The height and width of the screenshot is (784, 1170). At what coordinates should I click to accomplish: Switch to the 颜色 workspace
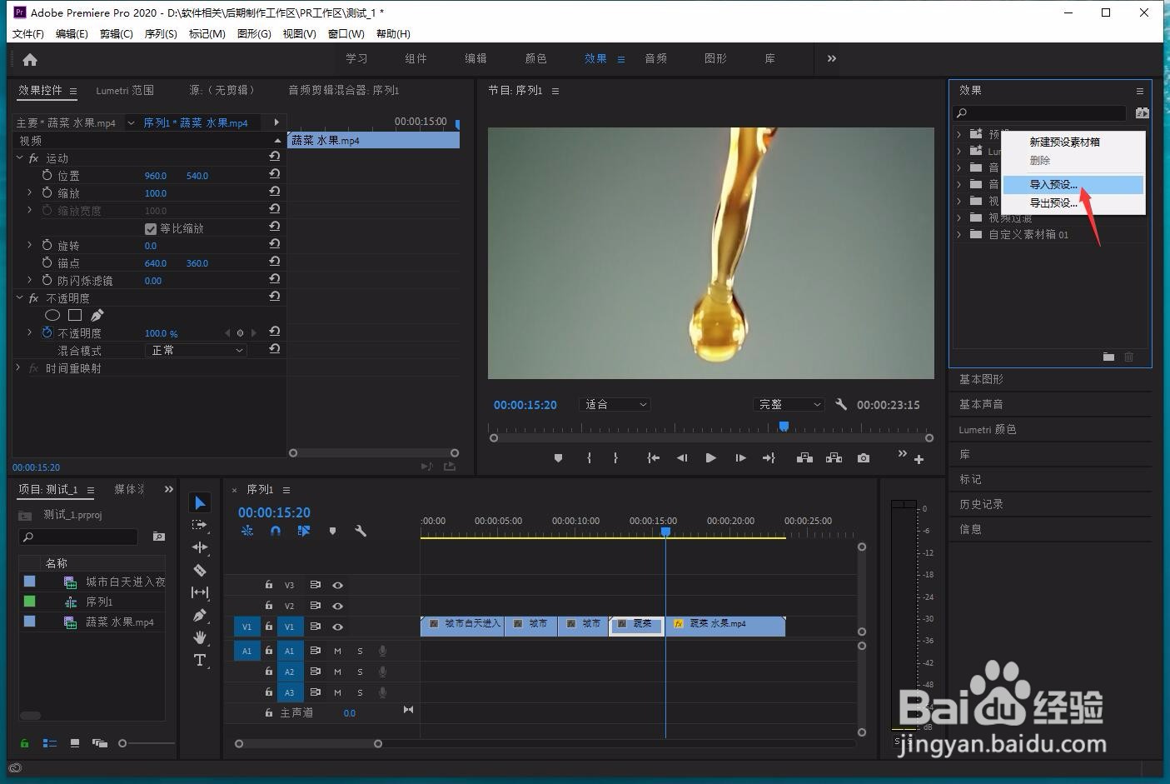535,58
